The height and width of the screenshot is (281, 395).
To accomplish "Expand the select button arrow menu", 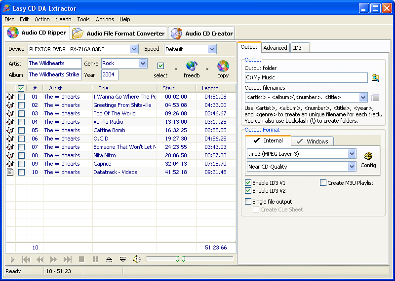I will (x=176, y=69).
